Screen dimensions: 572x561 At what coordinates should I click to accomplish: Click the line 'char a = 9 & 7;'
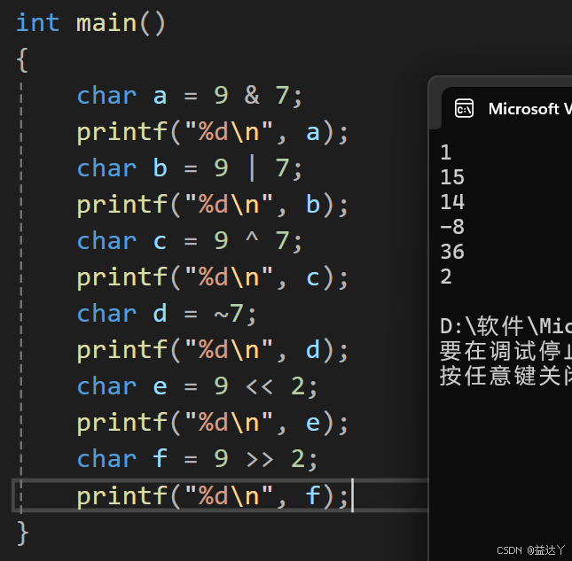pos(189,96)
